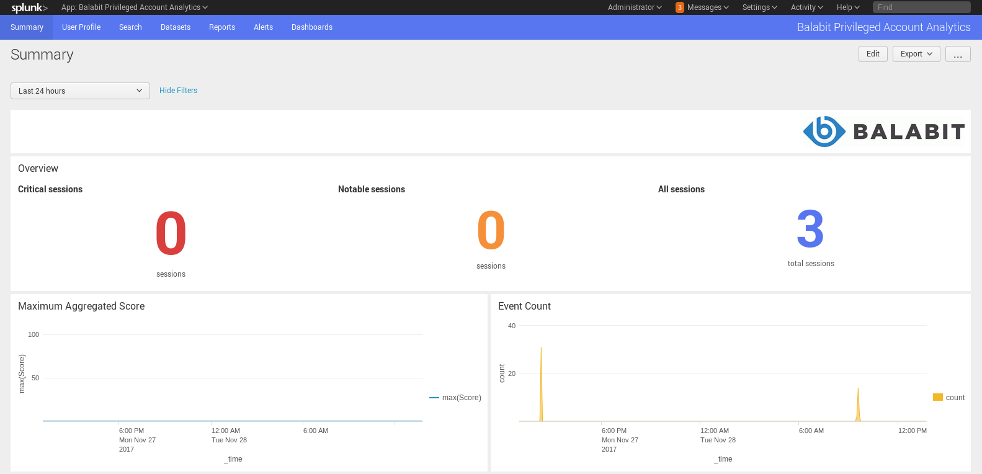Screen dimensions: 982x474
Task: Click the Critical sessions label
Action: click(x=50, y=189)
